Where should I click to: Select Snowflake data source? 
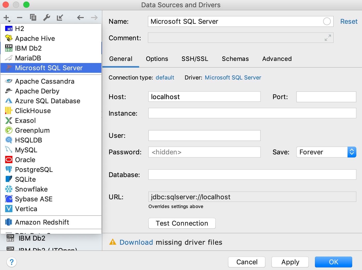point(51,189)
